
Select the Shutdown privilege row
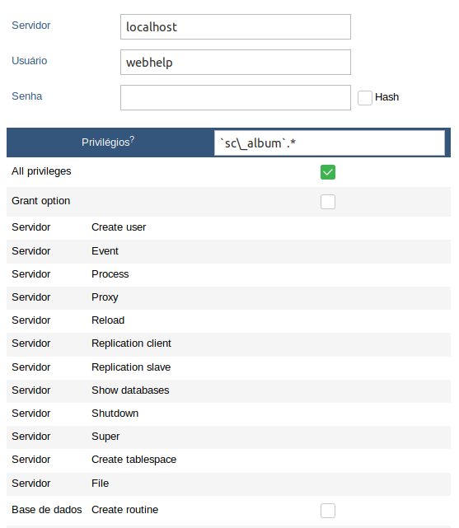coord(228,414)
